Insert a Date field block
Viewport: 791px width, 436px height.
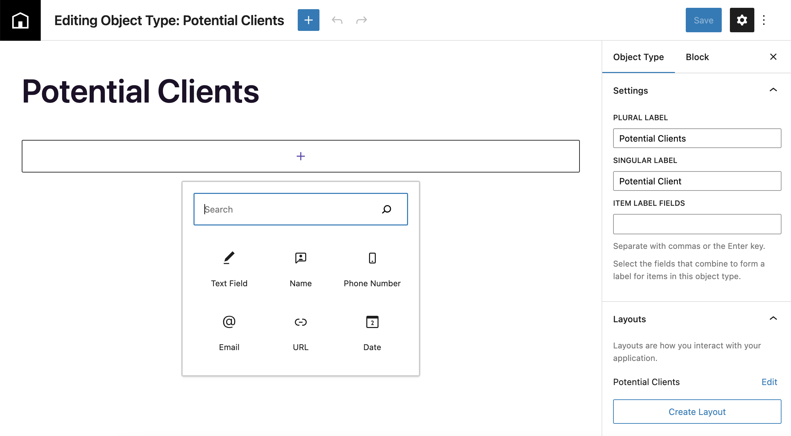coord(372,333)
